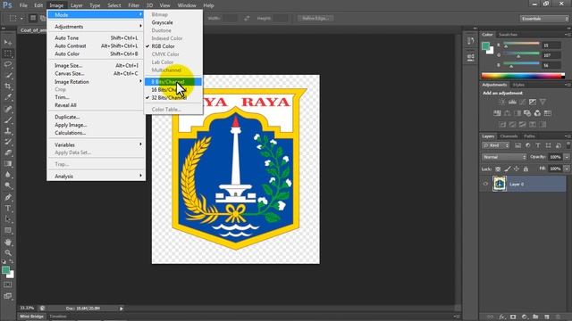This screenshot has height=321, width=572.
Task: Add an Exposure adjustment
Action: (x=533, y=102)
